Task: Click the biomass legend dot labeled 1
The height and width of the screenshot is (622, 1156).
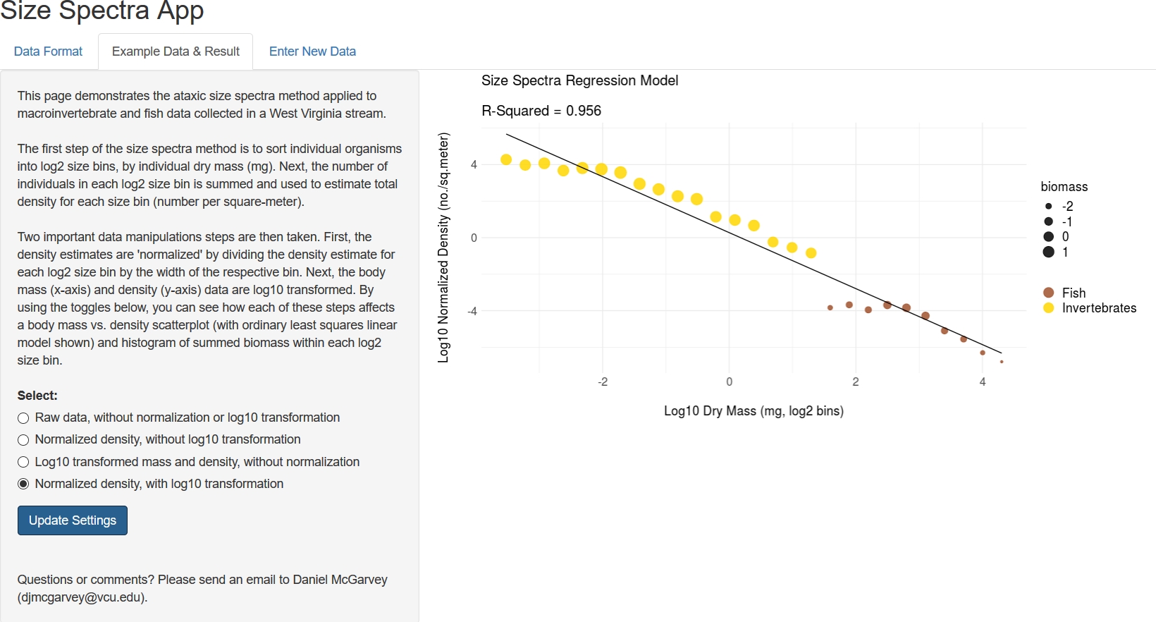Action: click(1048, 252)
